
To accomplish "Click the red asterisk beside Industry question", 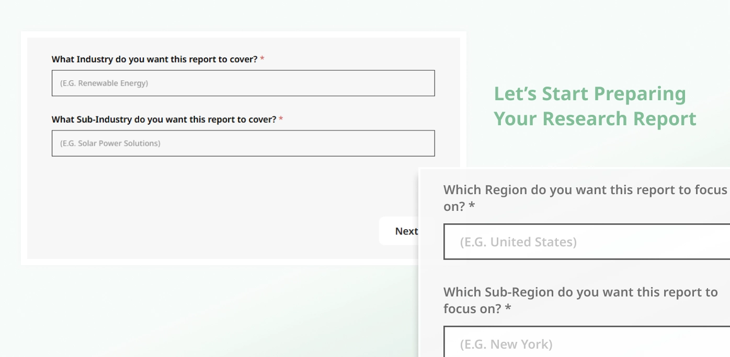I will [262, 59].
